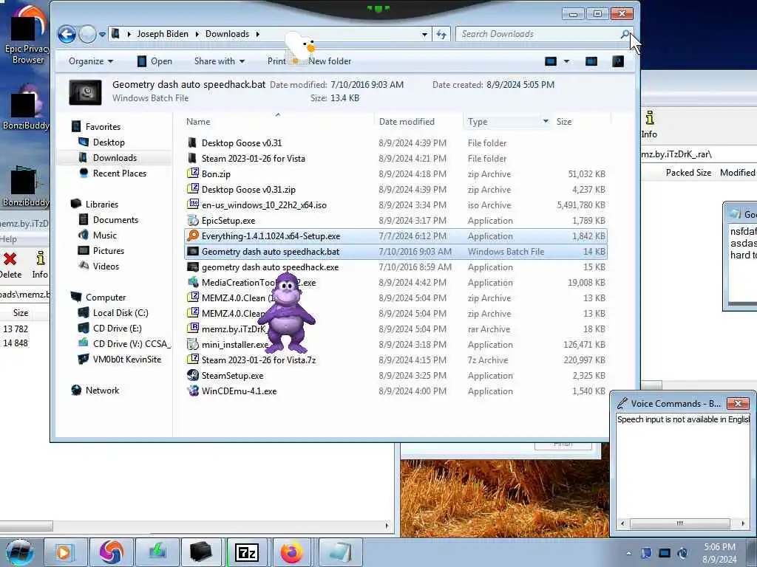Sort by the Name column header

click(198, 122)
